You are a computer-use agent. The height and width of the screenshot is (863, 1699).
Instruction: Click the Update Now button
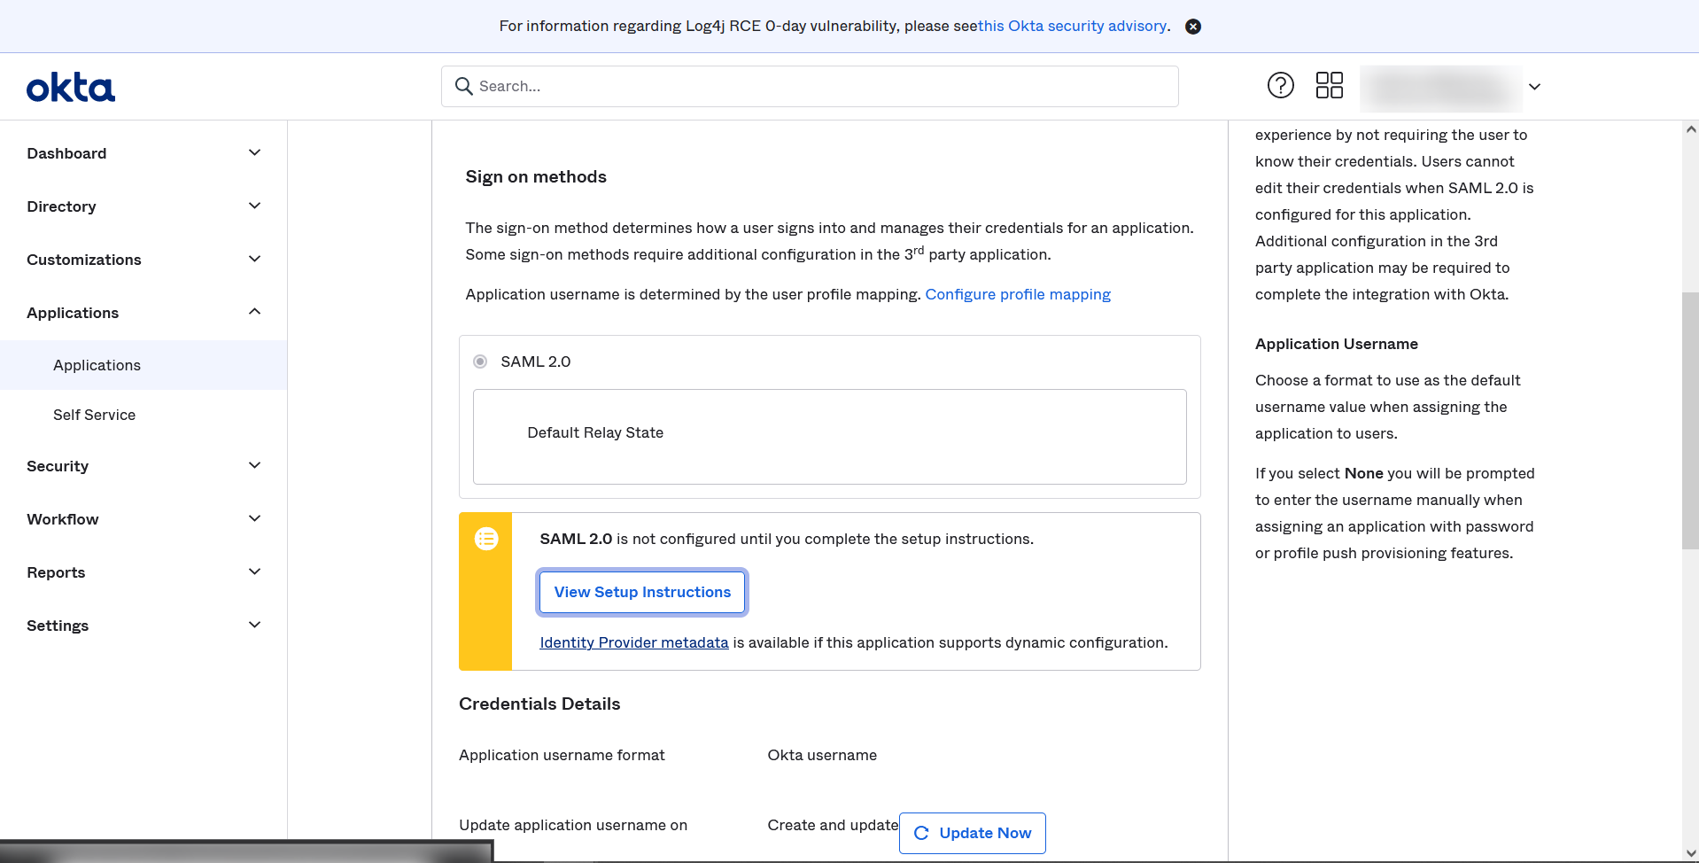972,833
